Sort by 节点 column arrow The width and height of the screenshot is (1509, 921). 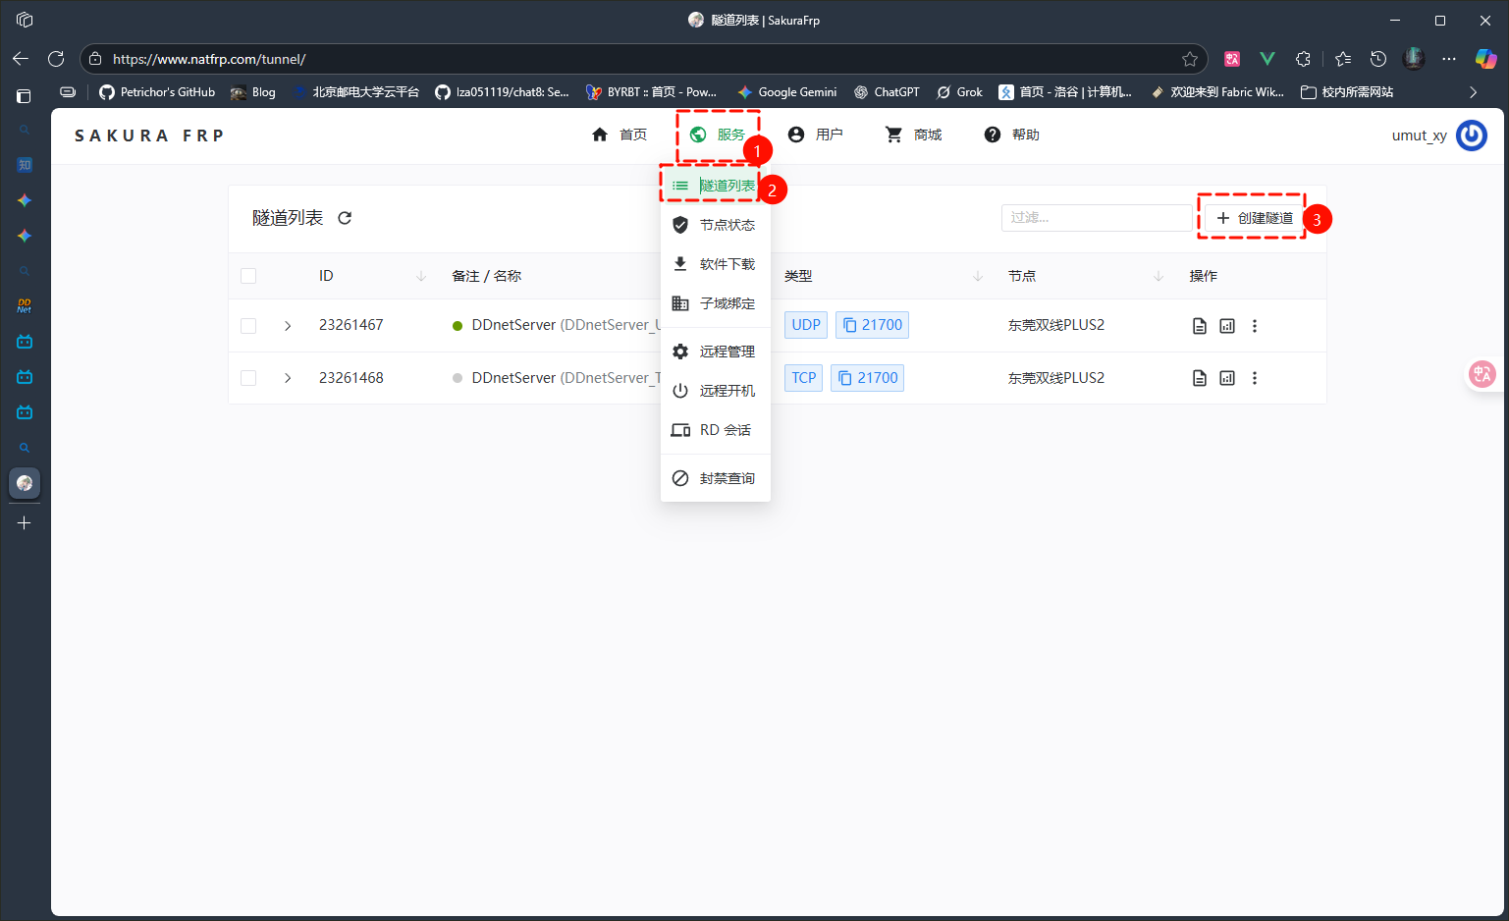[x=1159, y=276]
